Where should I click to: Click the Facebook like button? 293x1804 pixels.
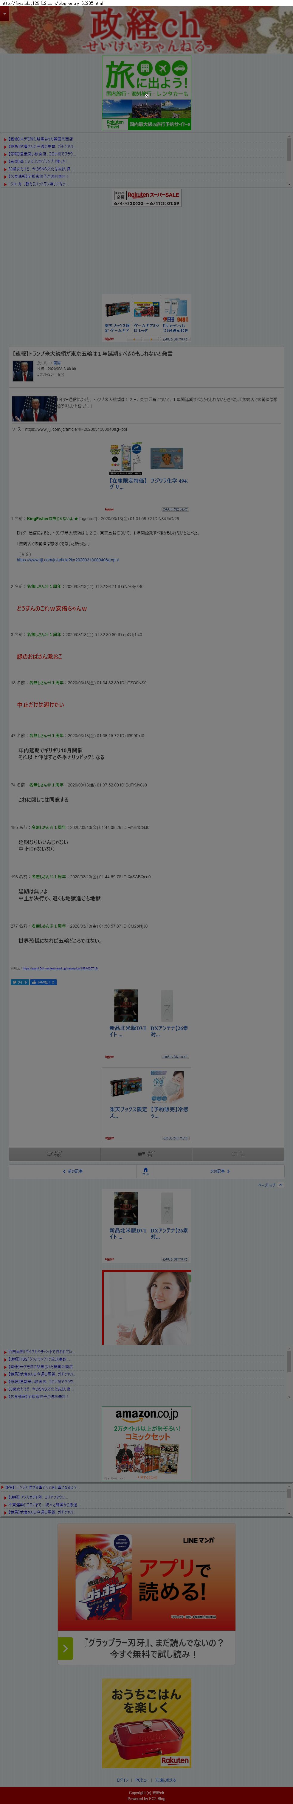(x=43, y=983)
